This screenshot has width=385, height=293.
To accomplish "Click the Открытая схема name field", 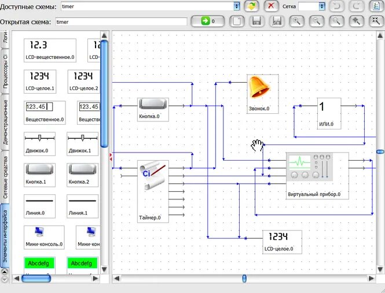I will (x=122, y=22).
